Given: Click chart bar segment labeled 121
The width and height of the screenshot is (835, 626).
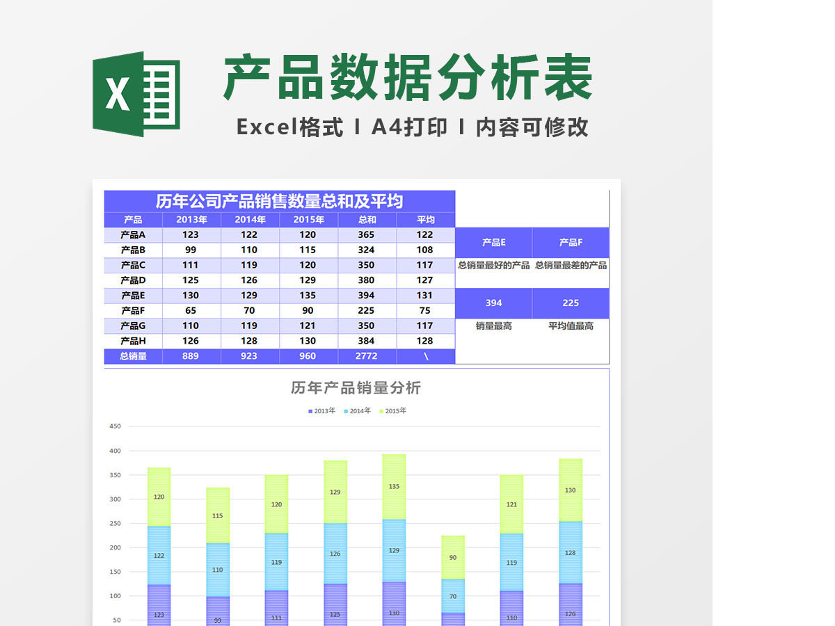Looking at the screenshot, I should pyautogui.click(x=511, y=504).
